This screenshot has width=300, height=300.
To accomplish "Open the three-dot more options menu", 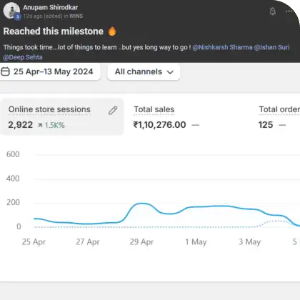I will tap(289, 11).
